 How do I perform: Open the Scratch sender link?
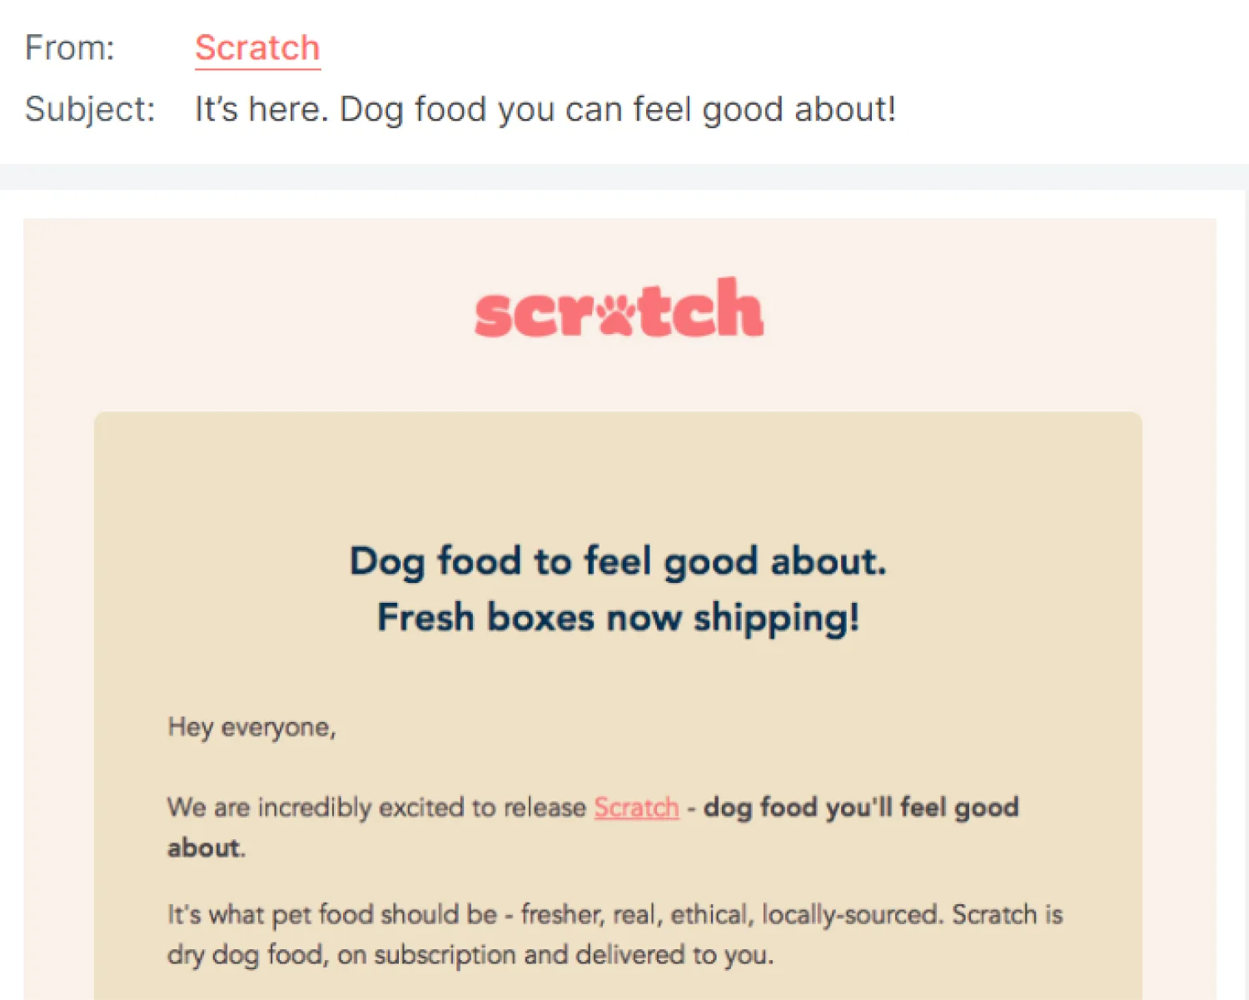[x=257, y=48]
